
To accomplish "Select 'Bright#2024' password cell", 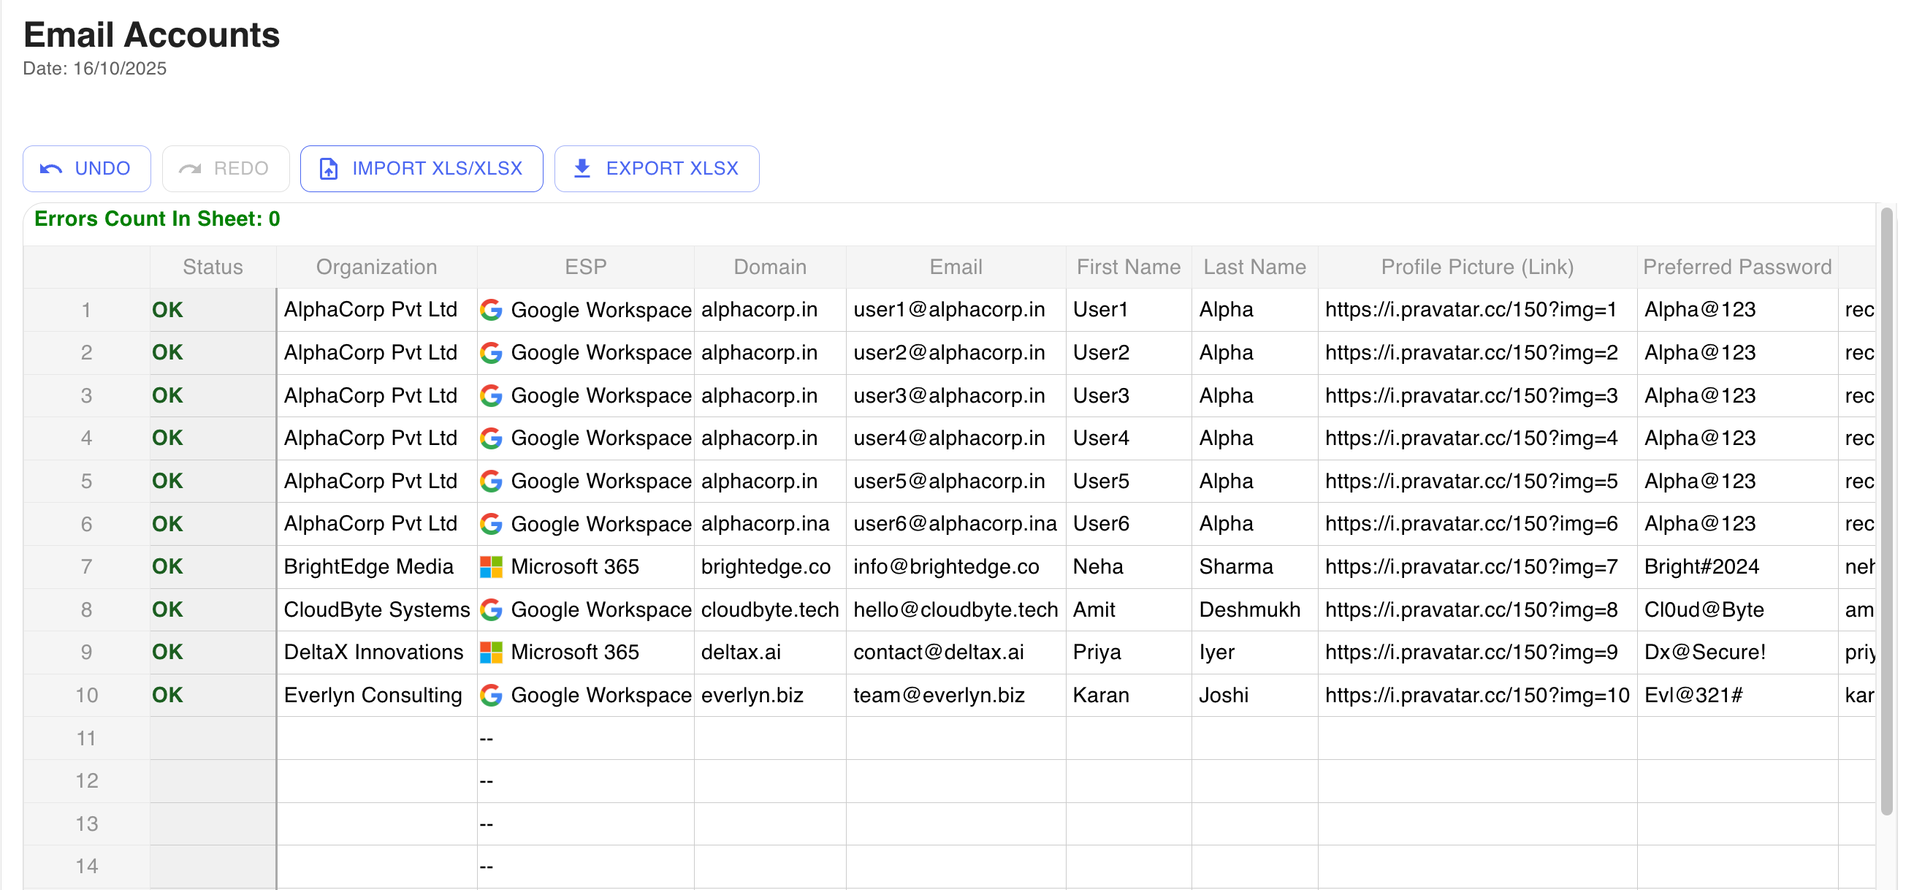I will (x=1737, y=567).
